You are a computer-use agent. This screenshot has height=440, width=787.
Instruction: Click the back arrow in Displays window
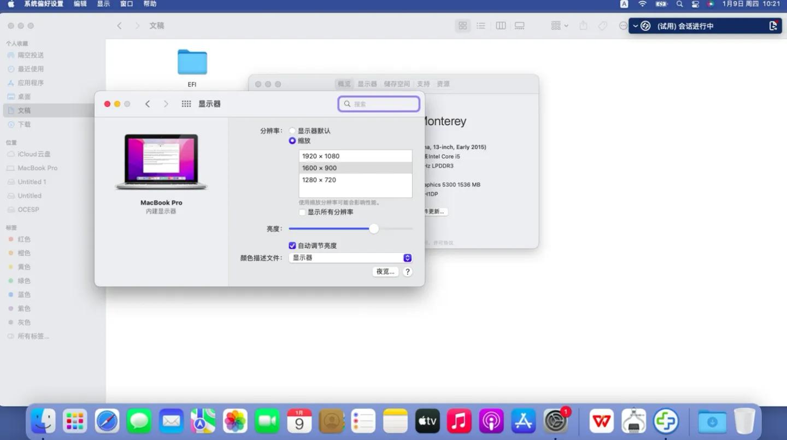click(x=148, y=104)
